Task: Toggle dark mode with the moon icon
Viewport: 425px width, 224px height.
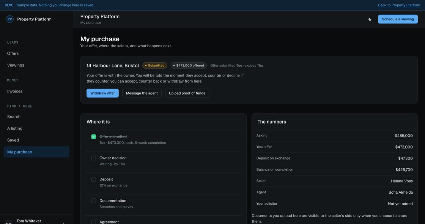Action: [370, 19]
